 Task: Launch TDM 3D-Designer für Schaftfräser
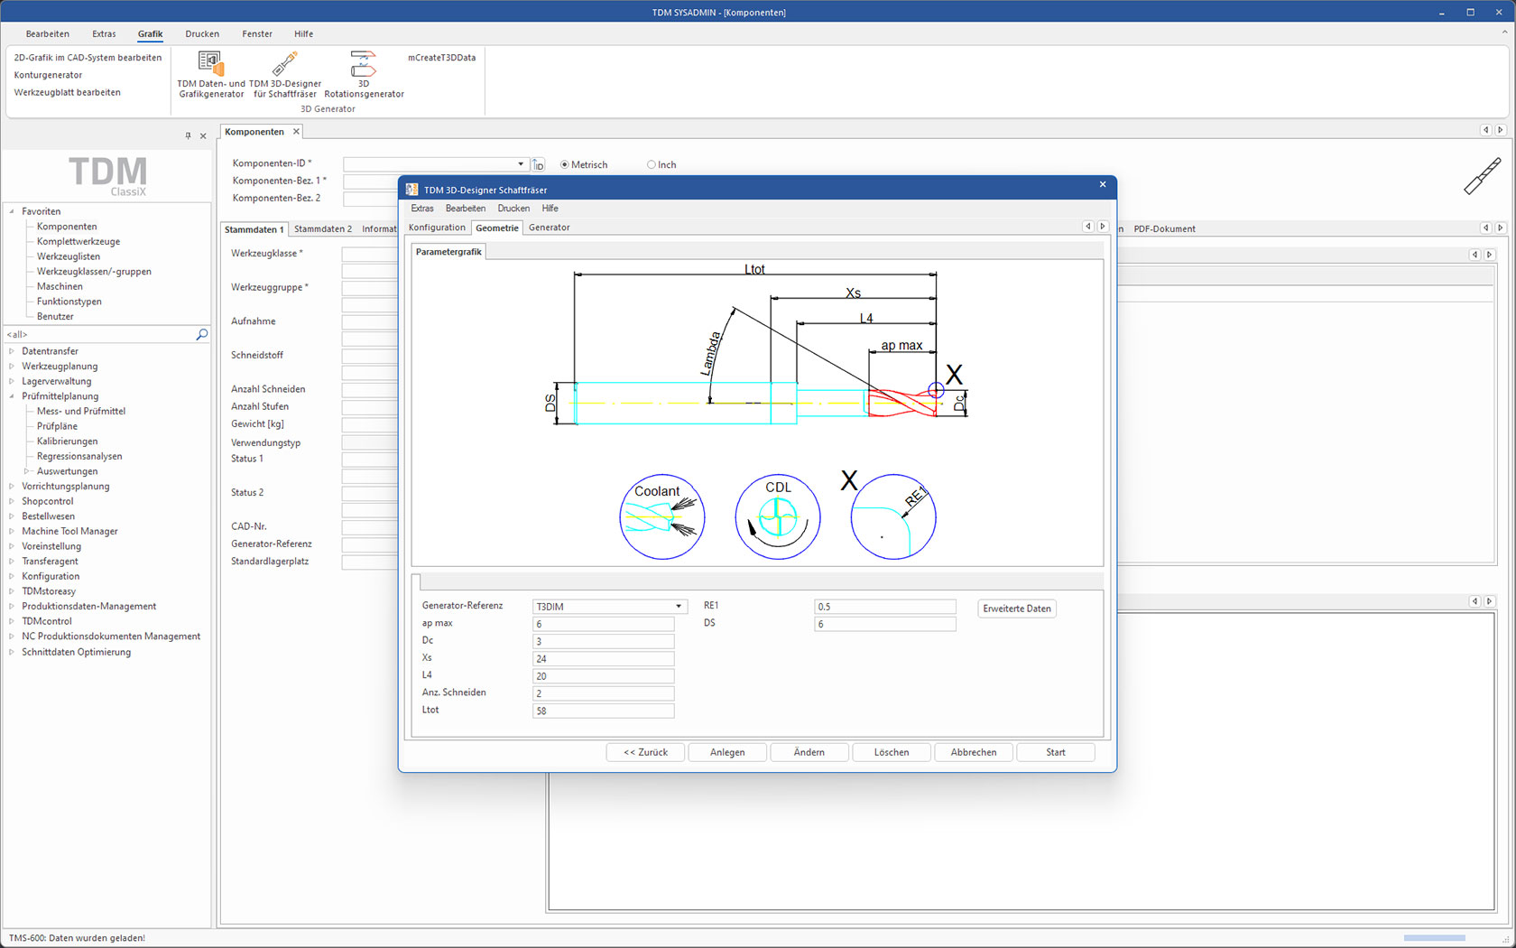[x=285, y=74]
